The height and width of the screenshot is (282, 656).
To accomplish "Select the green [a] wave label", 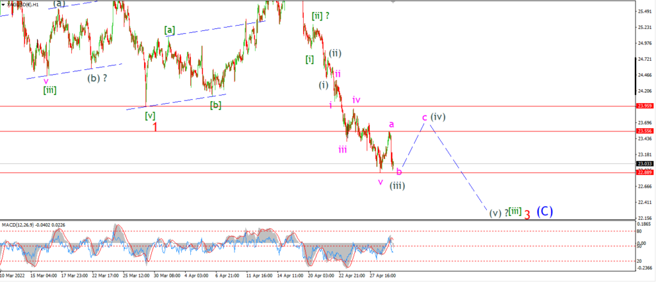I will pyautogui.click(x=169, y=29).
